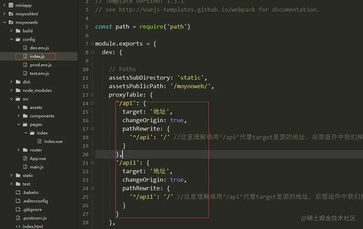Expand the dist folder arrow
Screen dimensions: 363x229
tap(11, 82)
